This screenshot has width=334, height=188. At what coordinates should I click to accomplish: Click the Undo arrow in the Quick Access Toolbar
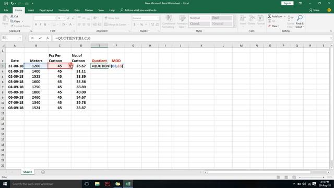pos(12,4)
